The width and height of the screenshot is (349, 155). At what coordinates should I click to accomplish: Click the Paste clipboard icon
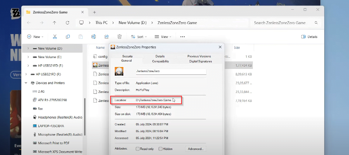coord(81,37)
